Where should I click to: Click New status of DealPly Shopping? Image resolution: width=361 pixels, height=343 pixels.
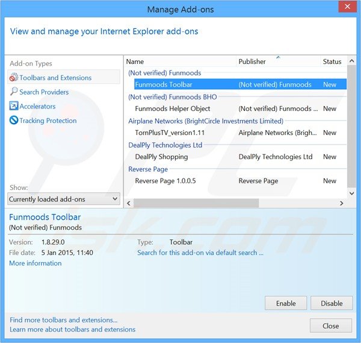pos(330,157)
